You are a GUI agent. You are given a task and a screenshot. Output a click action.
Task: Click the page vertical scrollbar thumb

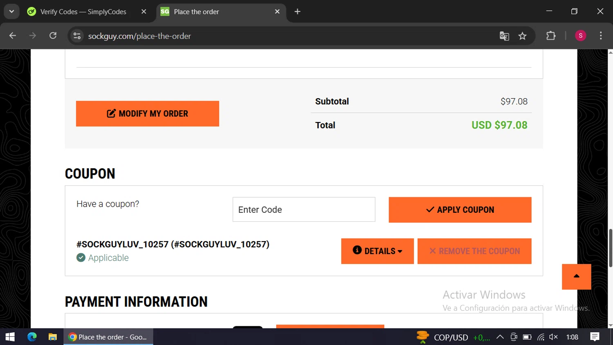611,248
